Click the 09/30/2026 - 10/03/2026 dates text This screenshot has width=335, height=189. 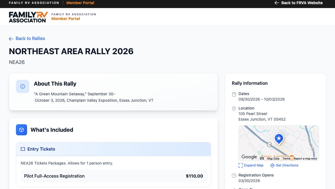(x=262, y=99)
